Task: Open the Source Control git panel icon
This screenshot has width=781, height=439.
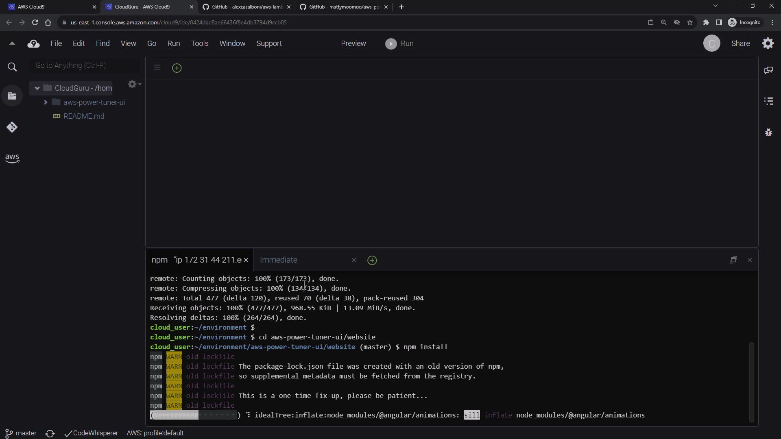Action: click(12, 127)
